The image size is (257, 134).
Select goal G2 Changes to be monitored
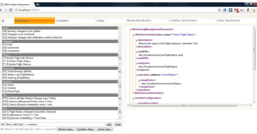[x=60, y=34]
